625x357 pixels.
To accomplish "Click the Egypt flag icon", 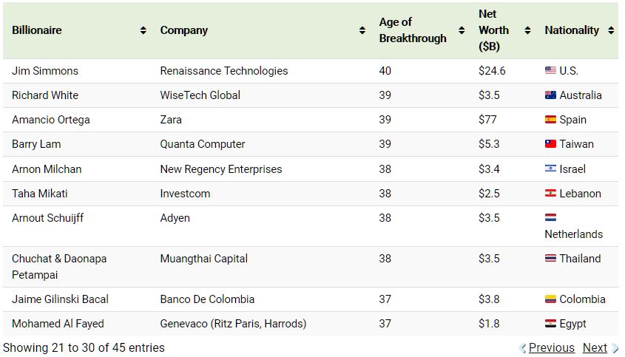I will pyautogui.click(x=550, y=324).
